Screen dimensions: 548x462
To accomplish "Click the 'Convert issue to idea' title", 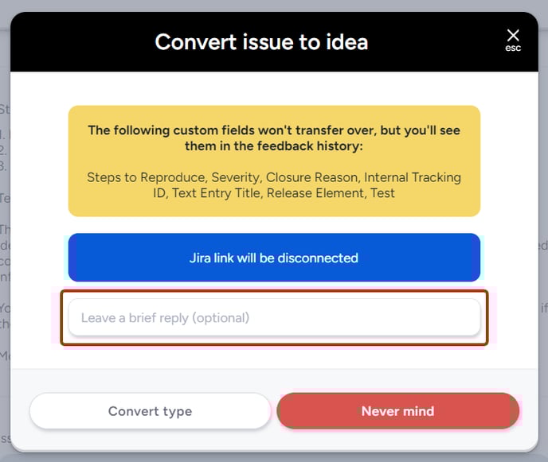I will 261,42.
